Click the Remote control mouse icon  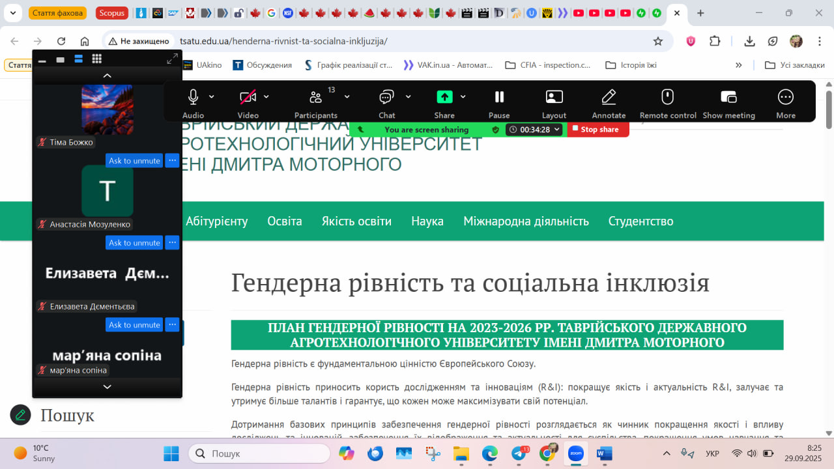(x=667, y=97)
